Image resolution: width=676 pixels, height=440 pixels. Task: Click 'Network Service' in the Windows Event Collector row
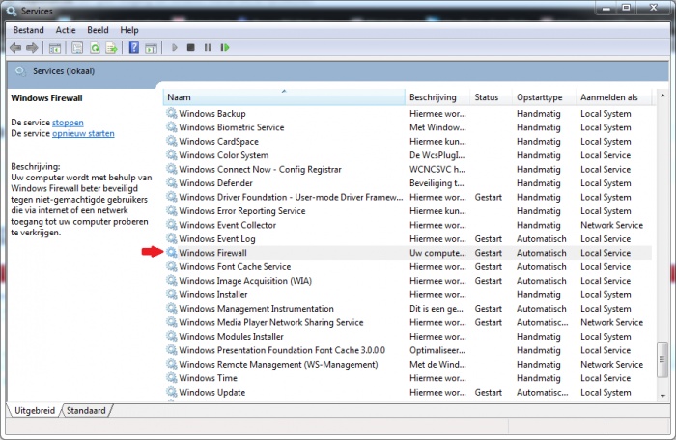611,225
